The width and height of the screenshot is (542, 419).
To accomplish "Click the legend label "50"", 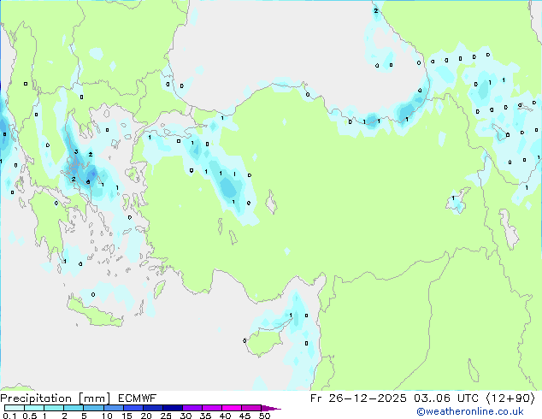I will click(264, 416).
